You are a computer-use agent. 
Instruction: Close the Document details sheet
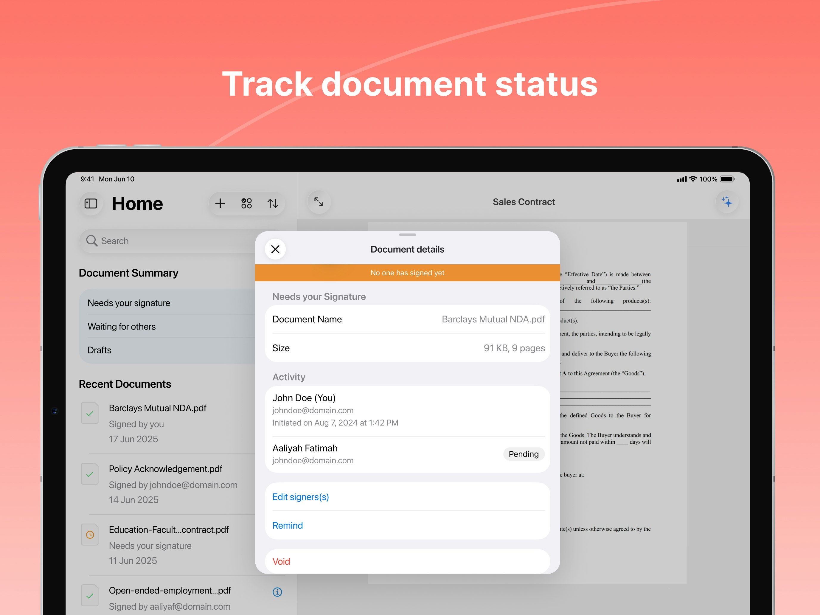coord(275,249)
